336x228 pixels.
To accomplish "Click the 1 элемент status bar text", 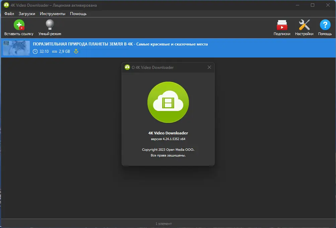I will point(164,224).
